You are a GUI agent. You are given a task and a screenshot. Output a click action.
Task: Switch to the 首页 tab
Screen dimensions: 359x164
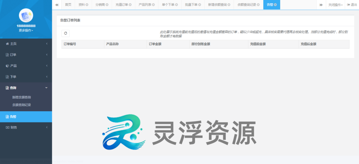pyautogui.click(x=68, y=5)
